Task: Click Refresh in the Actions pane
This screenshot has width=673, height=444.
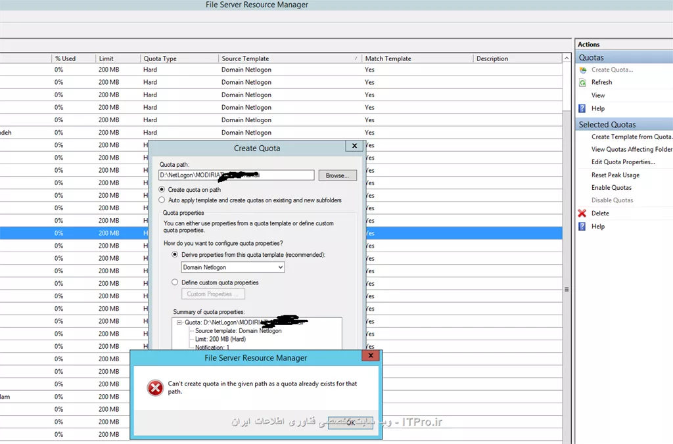Action: click(601, 82)
